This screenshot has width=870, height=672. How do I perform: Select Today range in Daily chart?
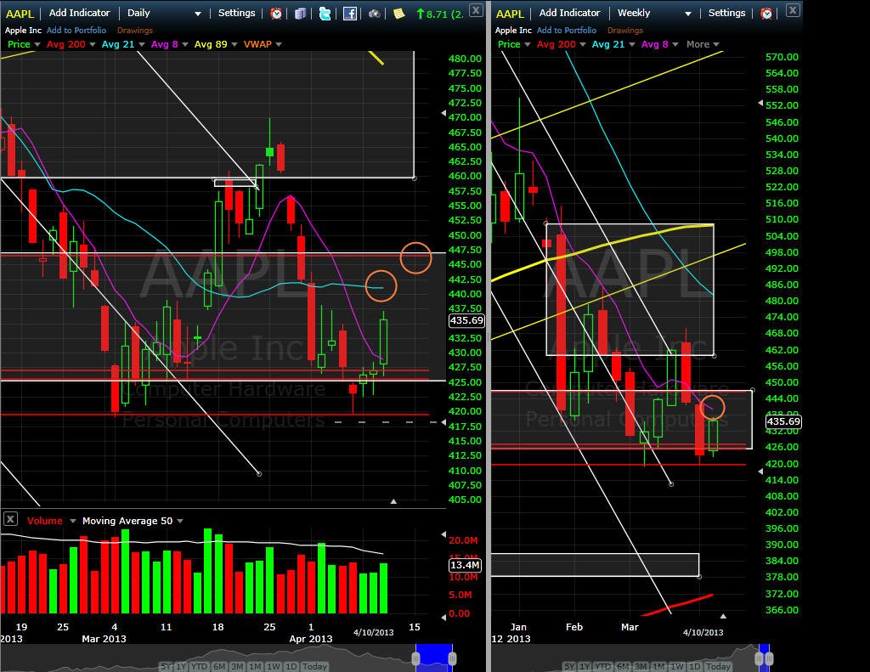(x=314, y=666)
